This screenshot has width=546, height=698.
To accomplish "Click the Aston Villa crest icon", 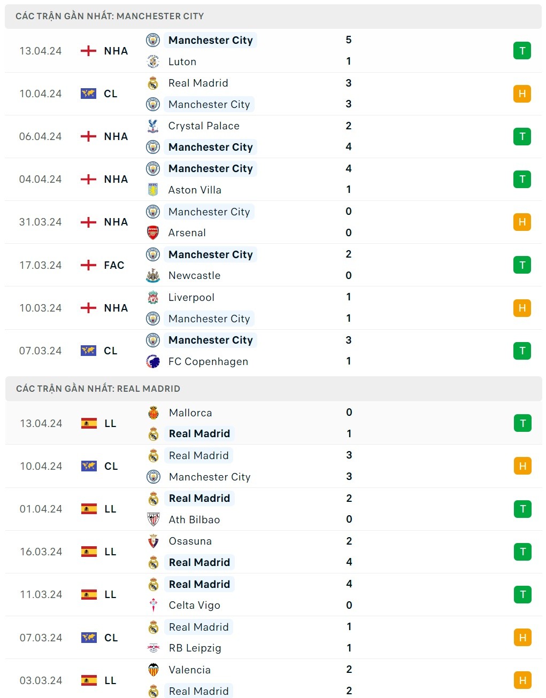I will 153,190.
